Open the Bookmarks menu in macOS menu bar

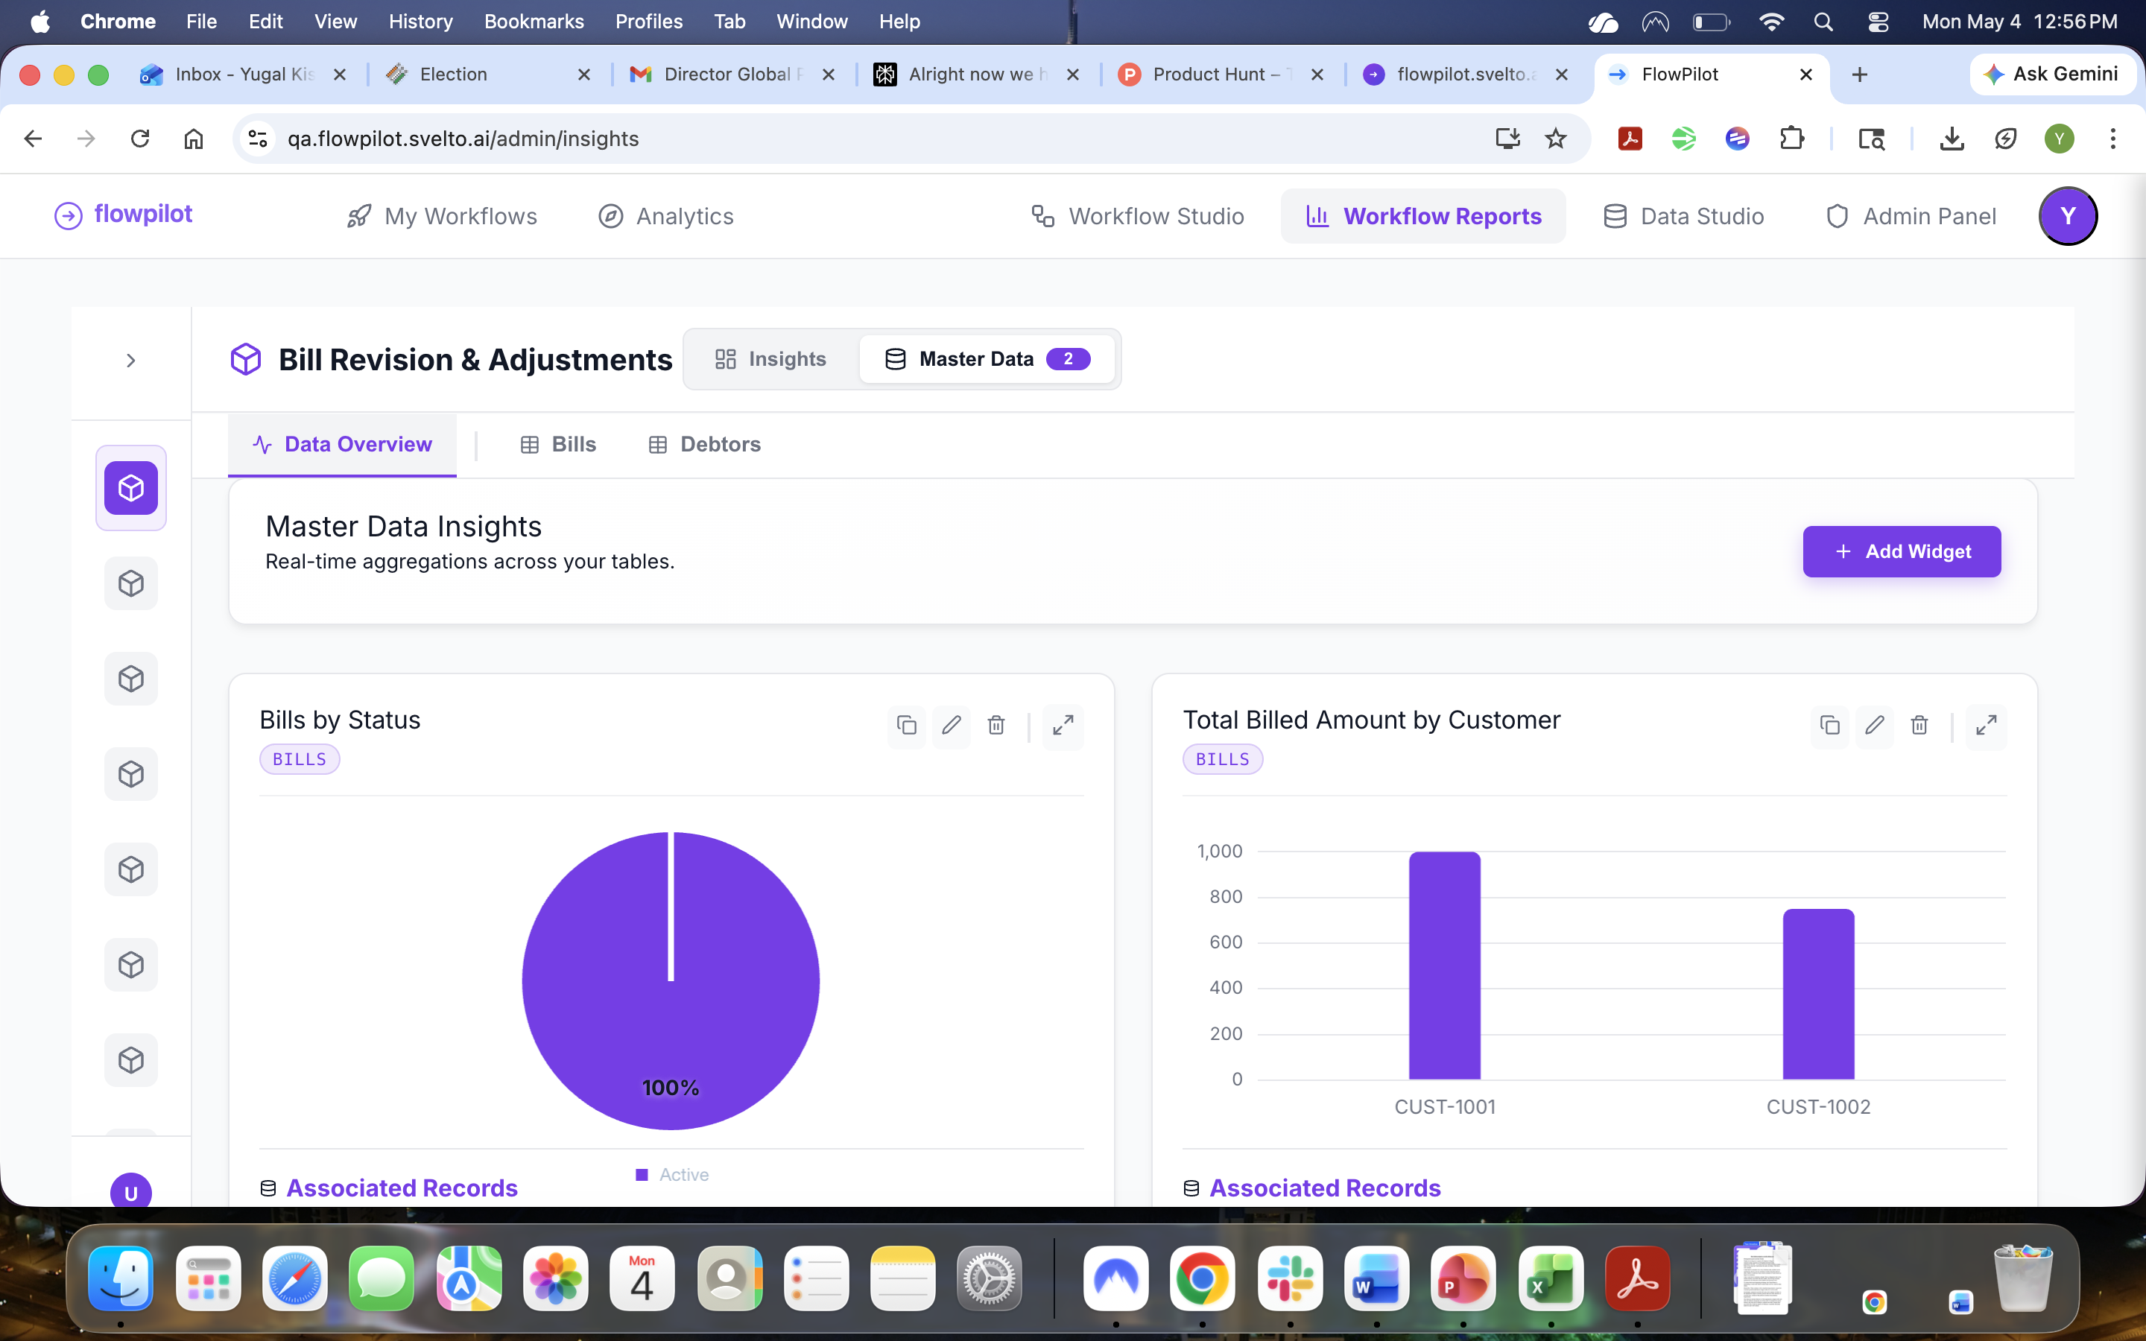click(x=534, y=22)
